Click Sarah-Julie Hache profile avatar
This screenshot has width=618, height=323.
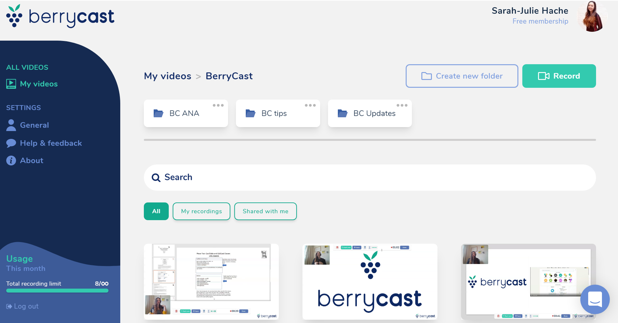(x=592, y=16)
